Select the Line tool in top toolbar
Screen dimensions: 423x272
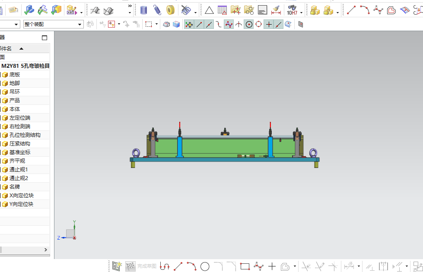coord(351,10)
